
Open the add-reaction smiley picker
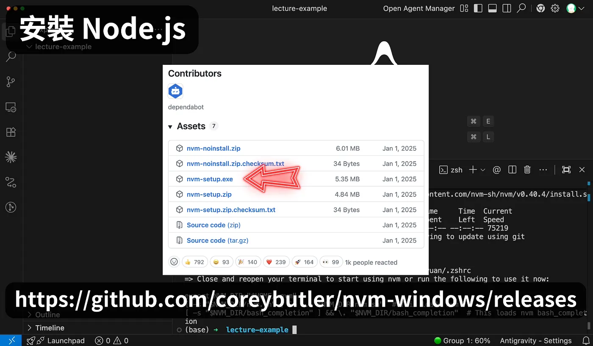pyautogui.click(x=174, y=262)
